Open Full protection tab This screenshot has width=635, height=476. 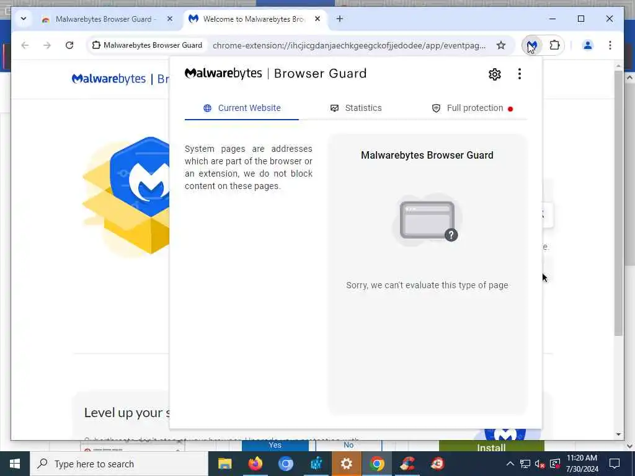[x=472, y=108]
